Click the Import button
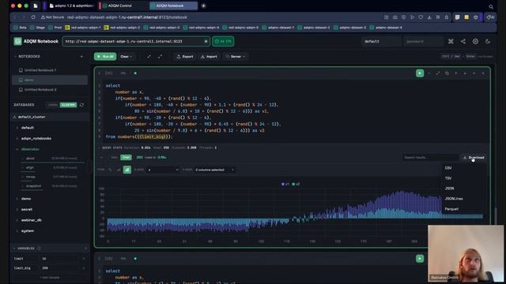This screenshot has height=284, width=506. (209, 56)
